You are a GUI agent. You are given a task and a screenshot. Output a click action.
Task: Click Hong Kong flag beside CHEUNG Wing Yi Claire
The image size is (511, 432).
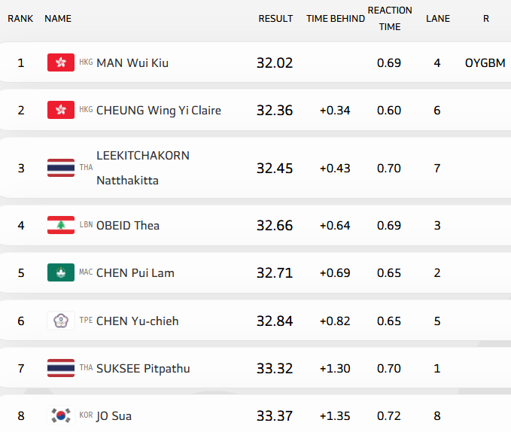(x=60, y=110)
